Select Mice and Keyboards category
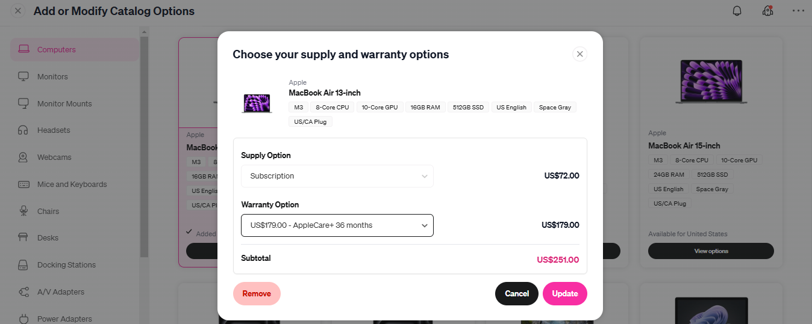This screenshot has width=812, height=324. click(72, 184)
